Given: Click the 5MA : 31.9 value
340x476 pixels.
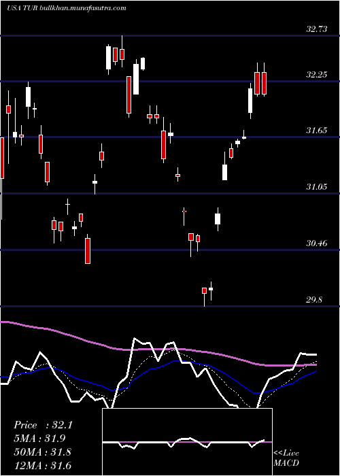Looking at the screenshot, I should coord(39,439).
